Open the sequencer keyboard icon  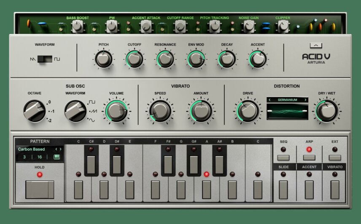pyautogui.click(x=57, y=157)
